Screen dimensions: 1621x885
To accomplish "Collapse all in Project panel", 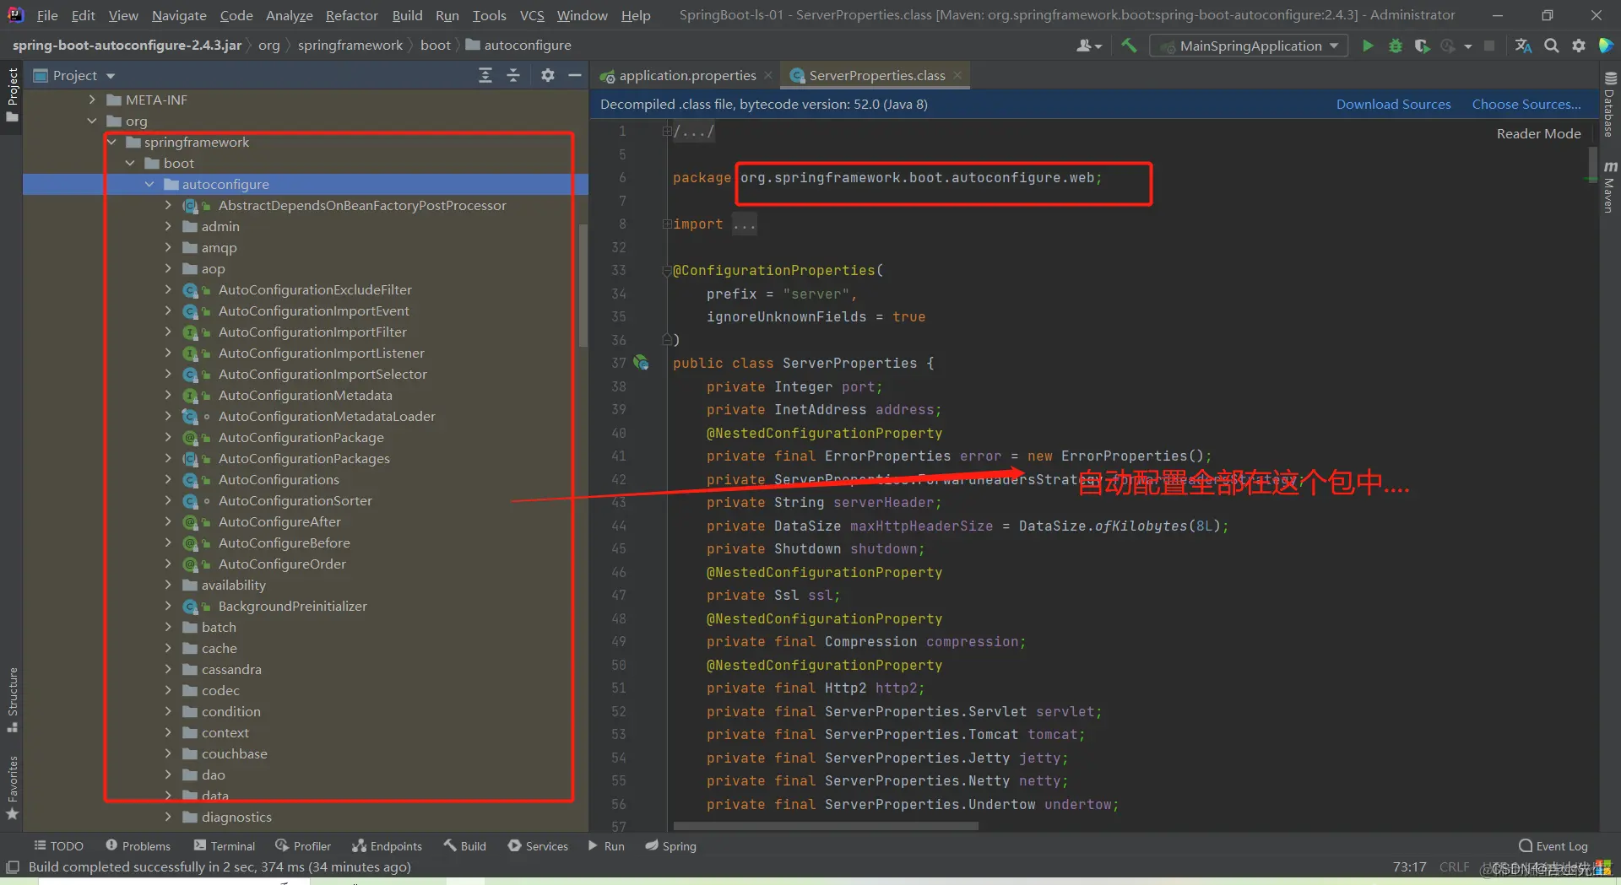I will point(513,76).
